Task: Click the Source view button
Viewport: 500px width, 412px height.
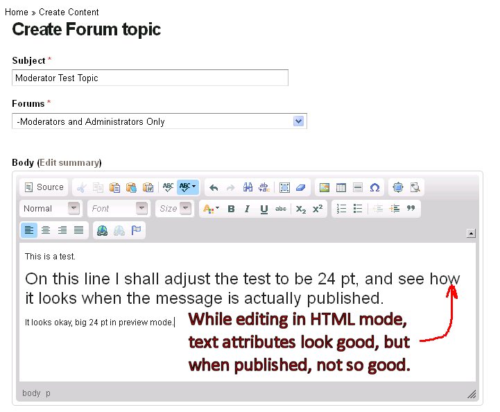Action: click(44, 187)
